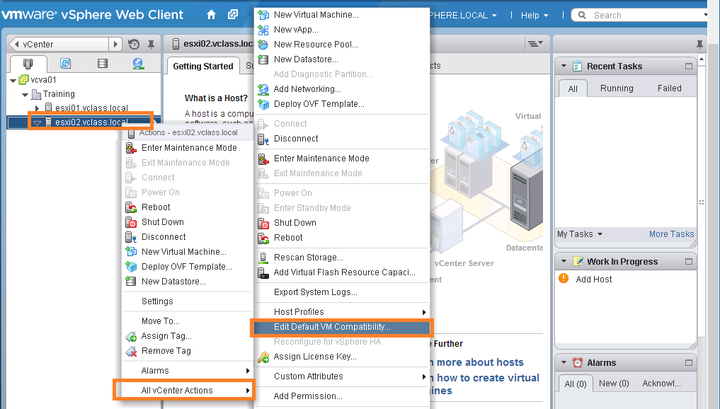Click the Remove Tag icon

[x=131, y=351]
